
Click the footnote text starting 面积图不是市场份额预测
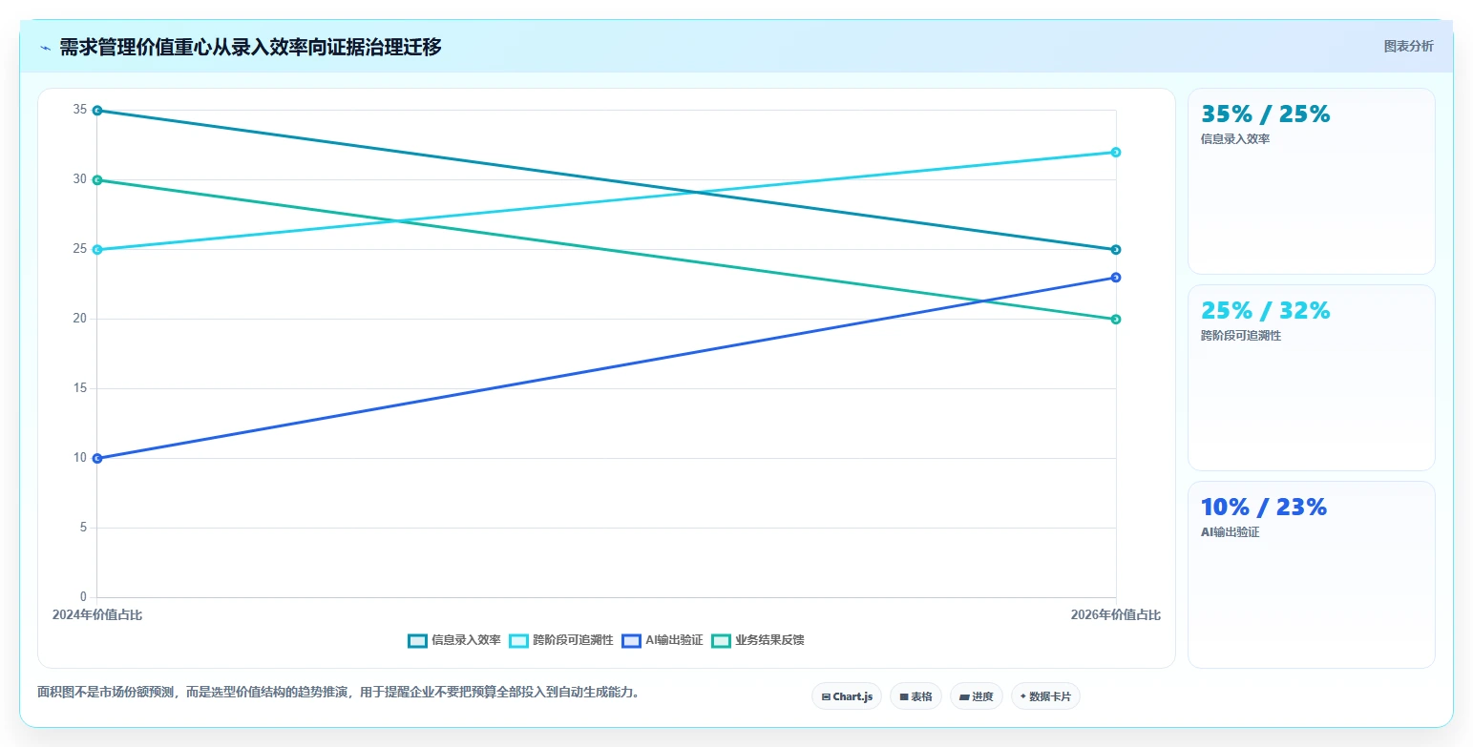pos(338,693)
